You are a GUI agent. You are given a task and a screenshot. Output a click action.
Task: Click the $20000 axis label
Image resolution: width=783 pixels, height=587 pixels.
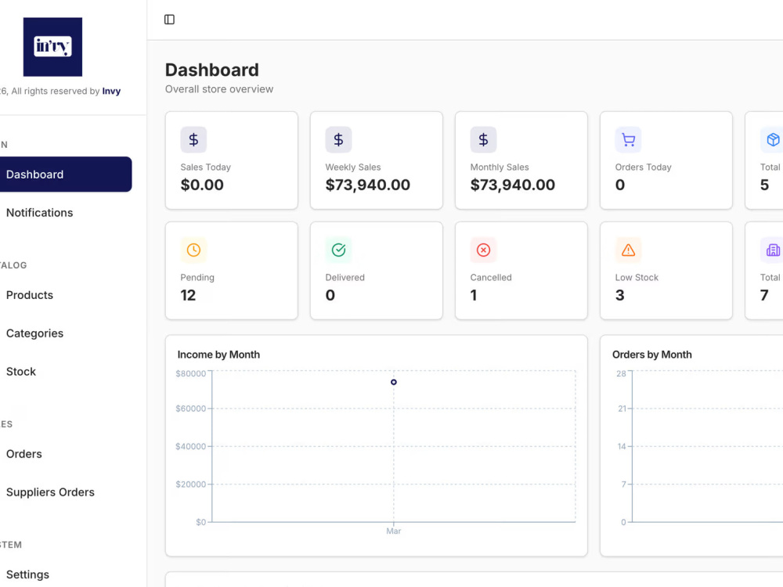(x=190, y=484)
